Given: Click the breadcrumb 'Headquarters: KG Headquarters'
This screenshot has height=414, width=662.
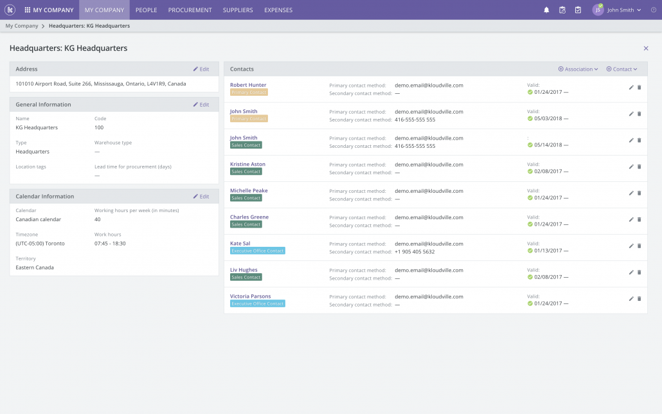Looking at the screenshot, I should (x=89, y=26).
